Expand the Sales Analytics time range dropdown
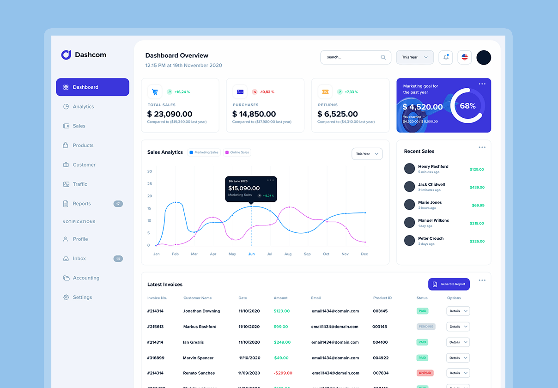The height and width of the screenshot is (388, 558). 367,154
